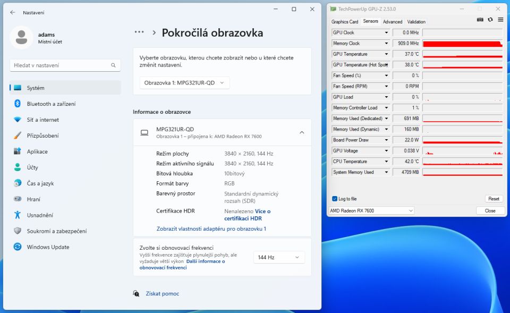This screenshot has height=313, width=510.
Task: Click the Získat pomoc link
Action: pos(163,293)
